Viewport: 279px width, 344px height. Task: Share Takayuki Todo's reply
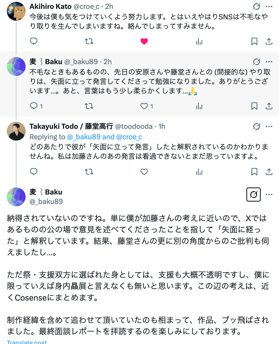(269, 172)
